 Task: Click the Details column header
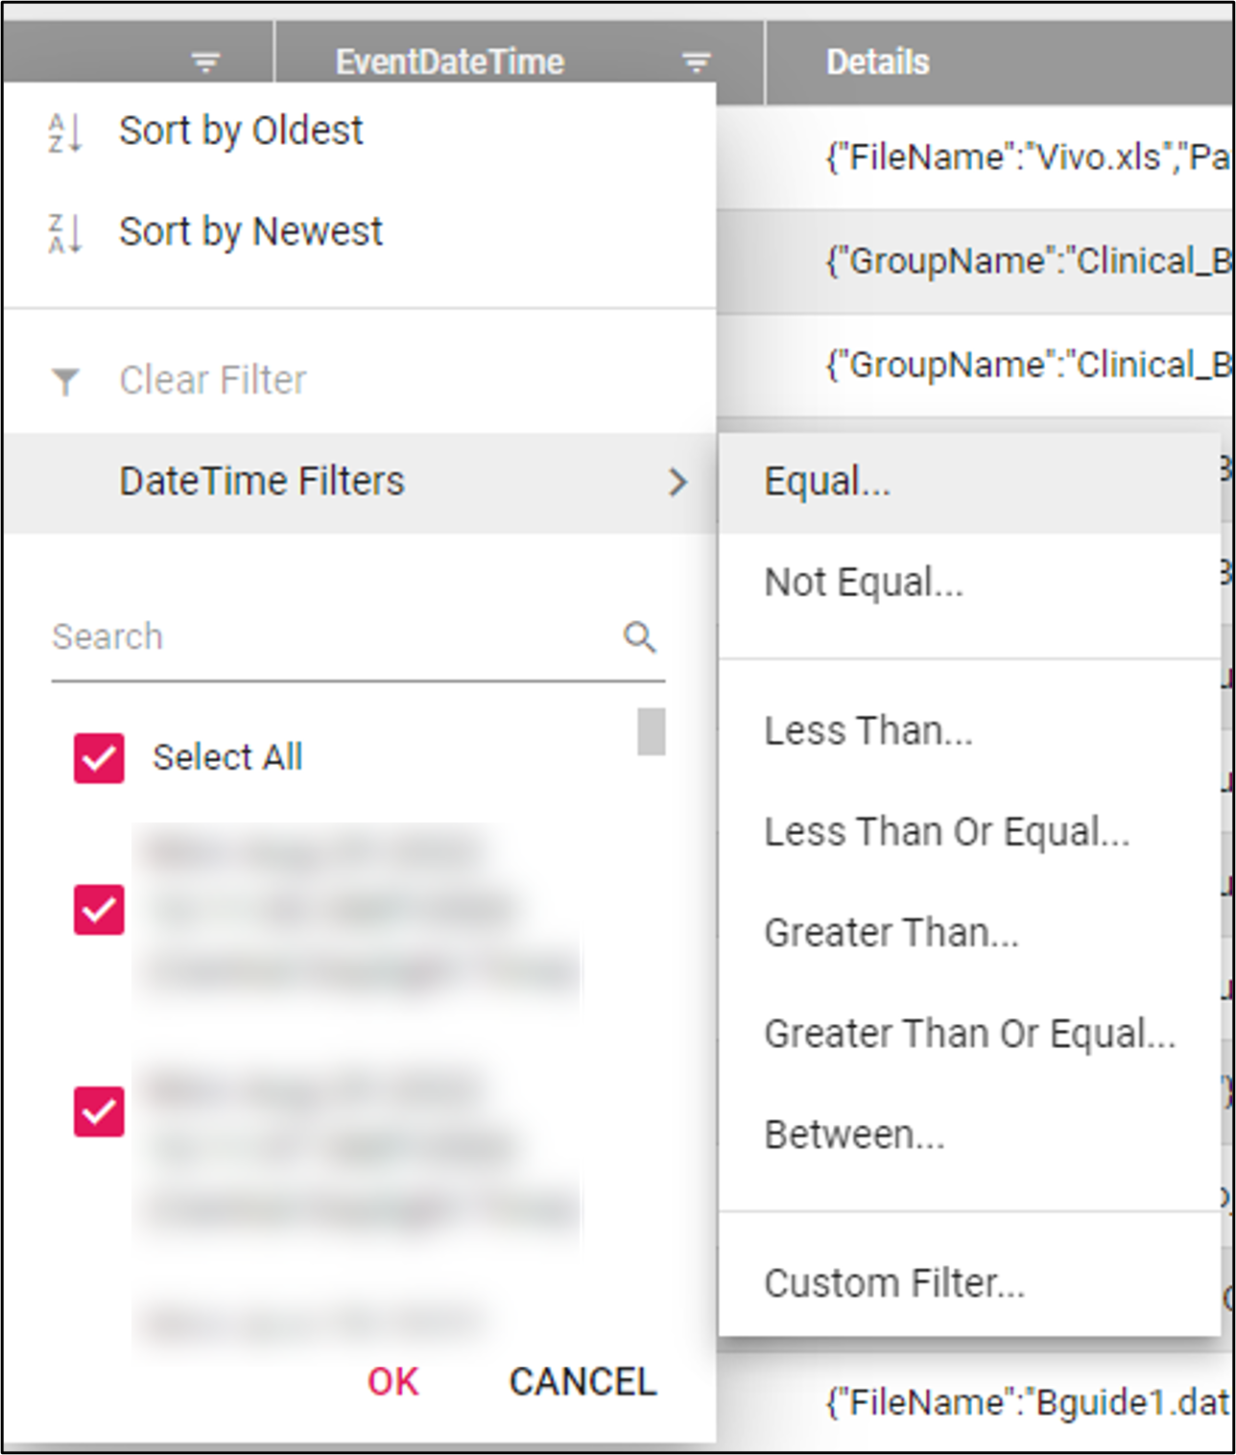pos(876,60)
